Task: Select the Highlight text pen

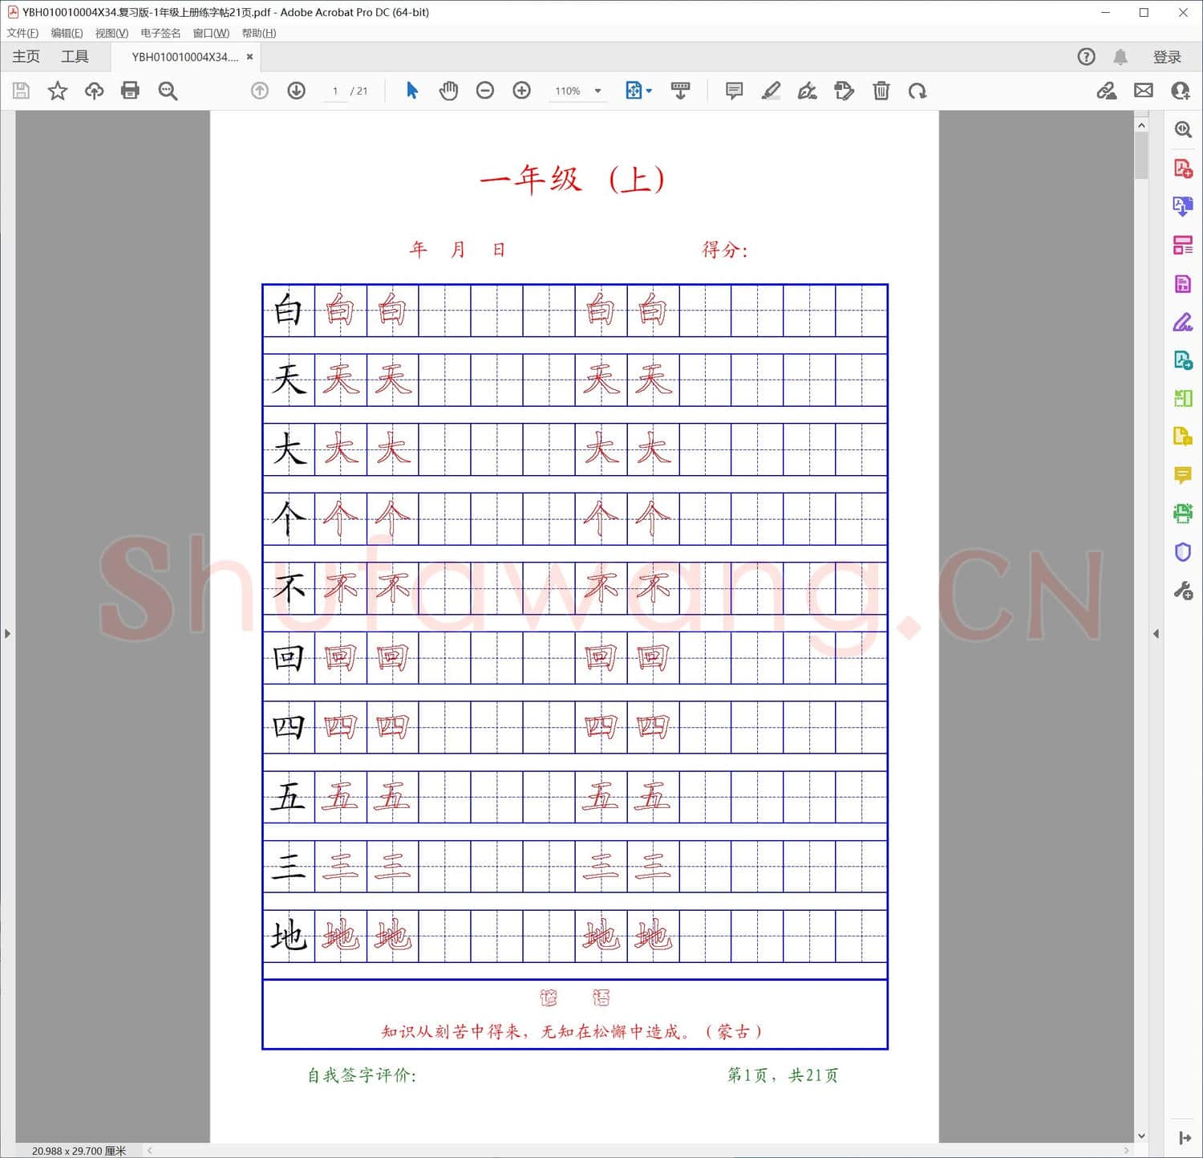Action: 771,91
